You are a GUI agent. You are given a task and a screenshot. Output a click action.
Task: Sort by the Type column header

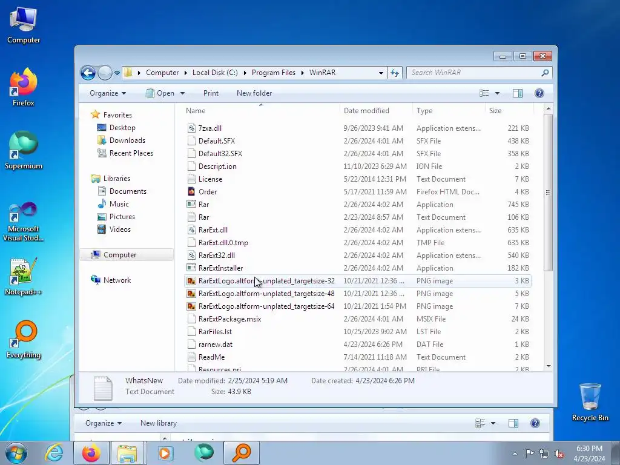[x=449, y=111]
